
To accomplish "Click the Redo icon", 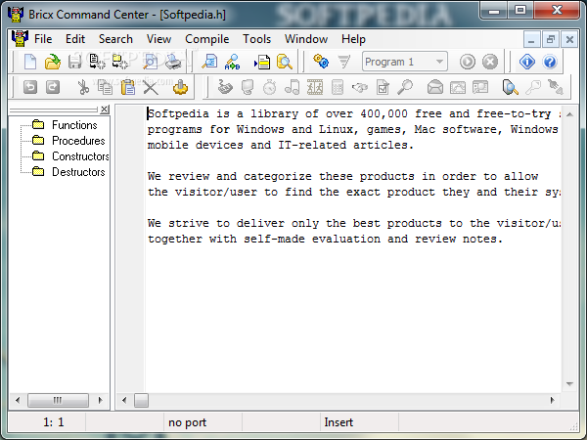I will coord(53,87).
